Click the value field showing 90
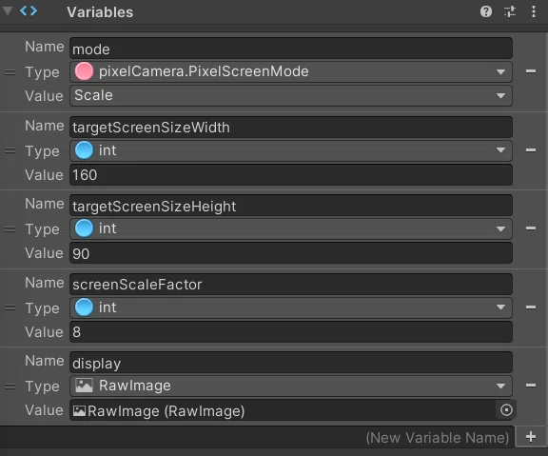This screenshot has height=456, width=548. click(x=291, y=253)
